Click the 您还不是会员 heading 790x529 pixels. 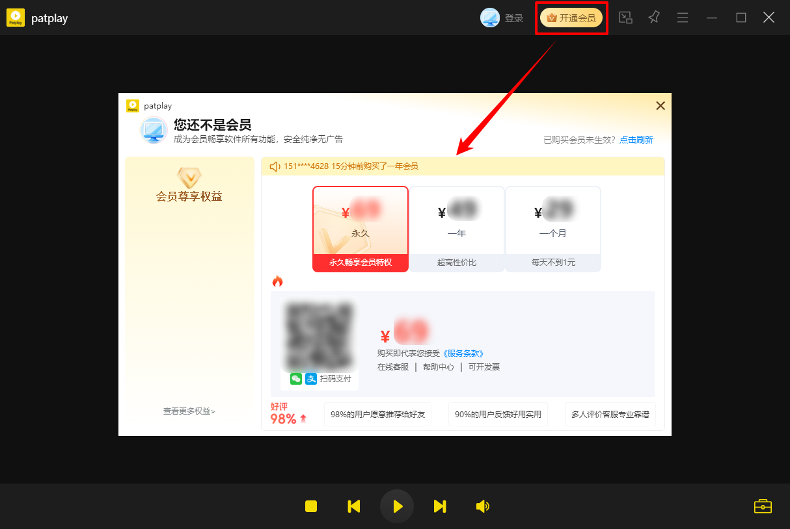pos(212,125)
